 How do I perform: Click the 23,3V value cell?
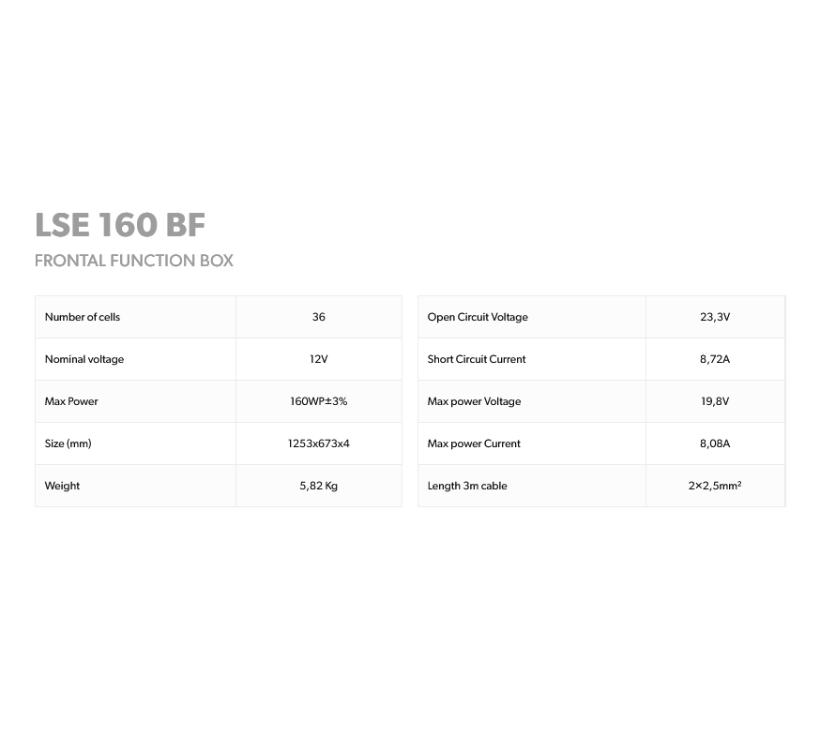point(715,317)
